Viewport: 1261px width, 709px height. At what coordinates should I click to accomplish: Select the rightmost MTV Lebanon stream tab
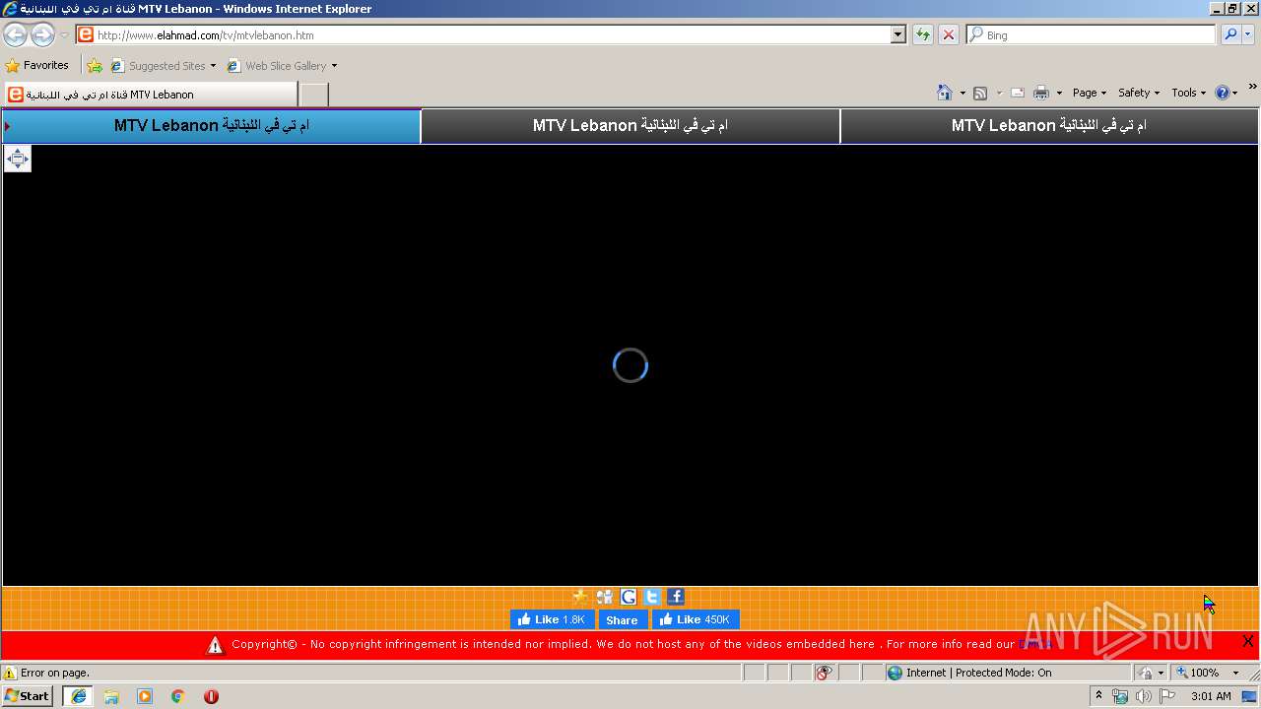[1049, 126]
